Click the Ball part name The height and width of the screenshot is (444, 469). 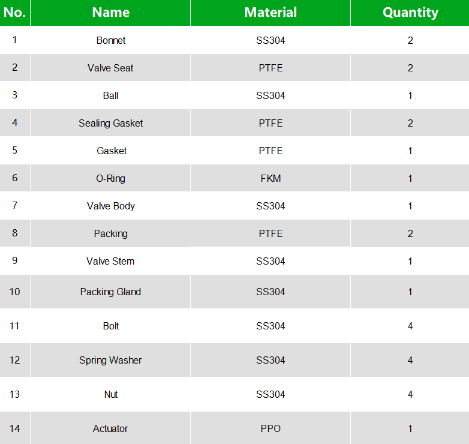(111, 95)
